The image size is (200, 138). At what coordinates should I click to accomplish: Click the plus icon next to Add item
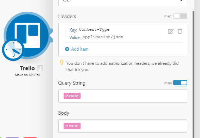[67, 49]
